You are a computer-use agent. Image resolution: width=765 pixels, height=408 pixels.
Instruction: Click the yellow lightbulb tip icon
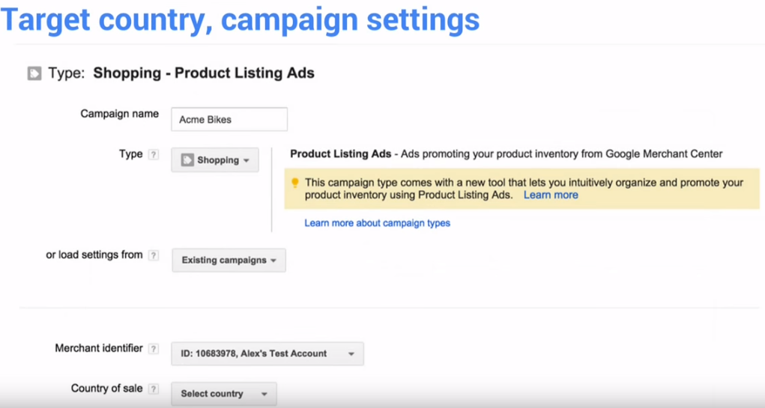click(x=294, y=183)
